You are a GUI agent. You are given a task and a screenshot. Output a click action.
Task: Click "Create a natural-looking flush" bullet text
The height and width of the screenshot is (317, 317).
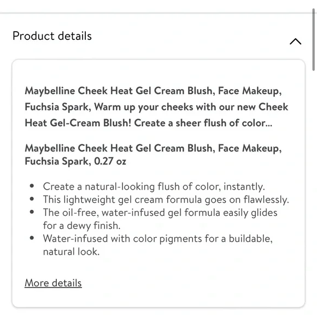point(154,186)
